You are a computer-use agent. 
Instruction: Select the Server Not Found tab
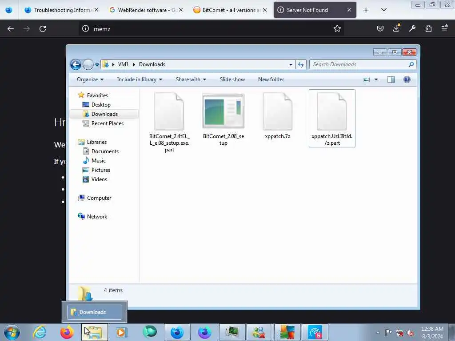coord(315,10)
